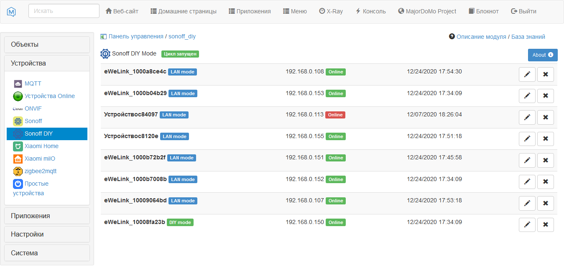Click the LAN mode badge on eWeLink_1000b72b2f
The image size is (564, 277).
click(x=181, y=158)
